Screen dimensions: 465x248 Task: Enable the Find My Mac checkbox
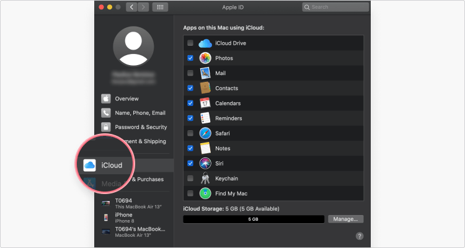point(190,193)
